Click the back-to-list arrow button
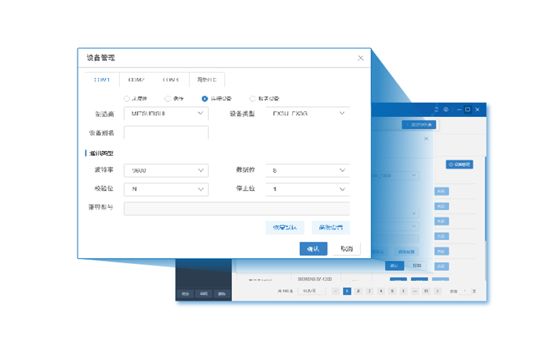 coord(419,125)
